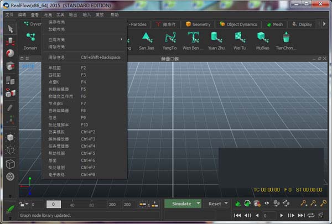Jump to the last frame
This screenshot has height=224, width=332.
pyautogui.click(x=301, y=216)
